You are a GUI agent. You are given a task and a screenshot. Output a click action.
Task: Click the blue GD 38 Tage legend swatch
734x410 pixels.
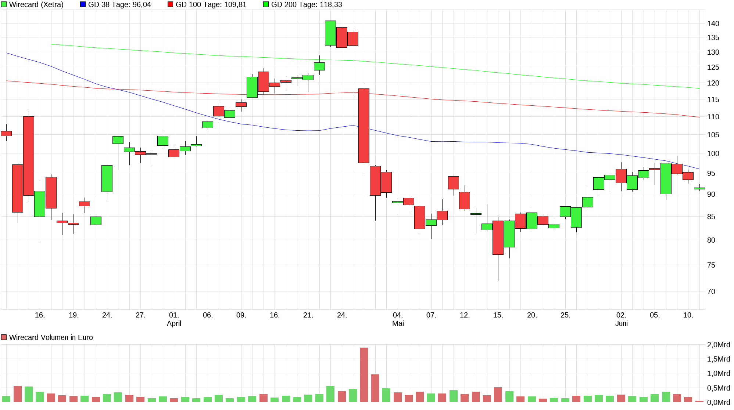pos(83,4)
